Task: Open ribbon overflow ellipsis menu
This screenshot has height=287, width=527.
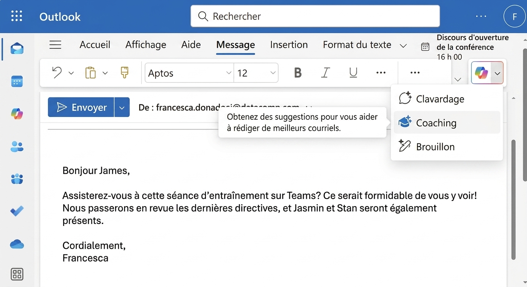Action: pyautogui.click(x=415, y=73)
